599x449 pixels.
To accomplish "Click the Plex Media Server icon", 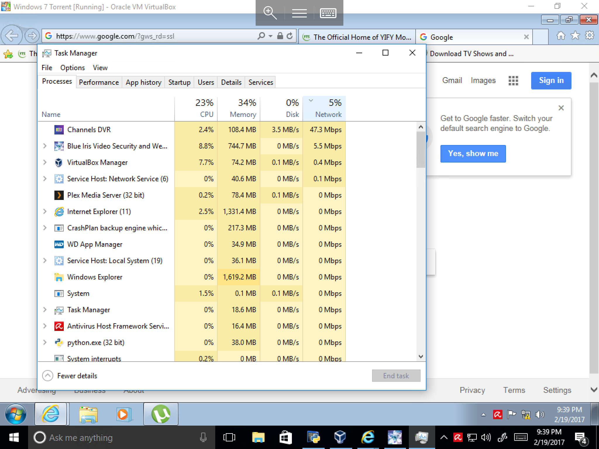I will pyautogui.click(x=59, y=195).
